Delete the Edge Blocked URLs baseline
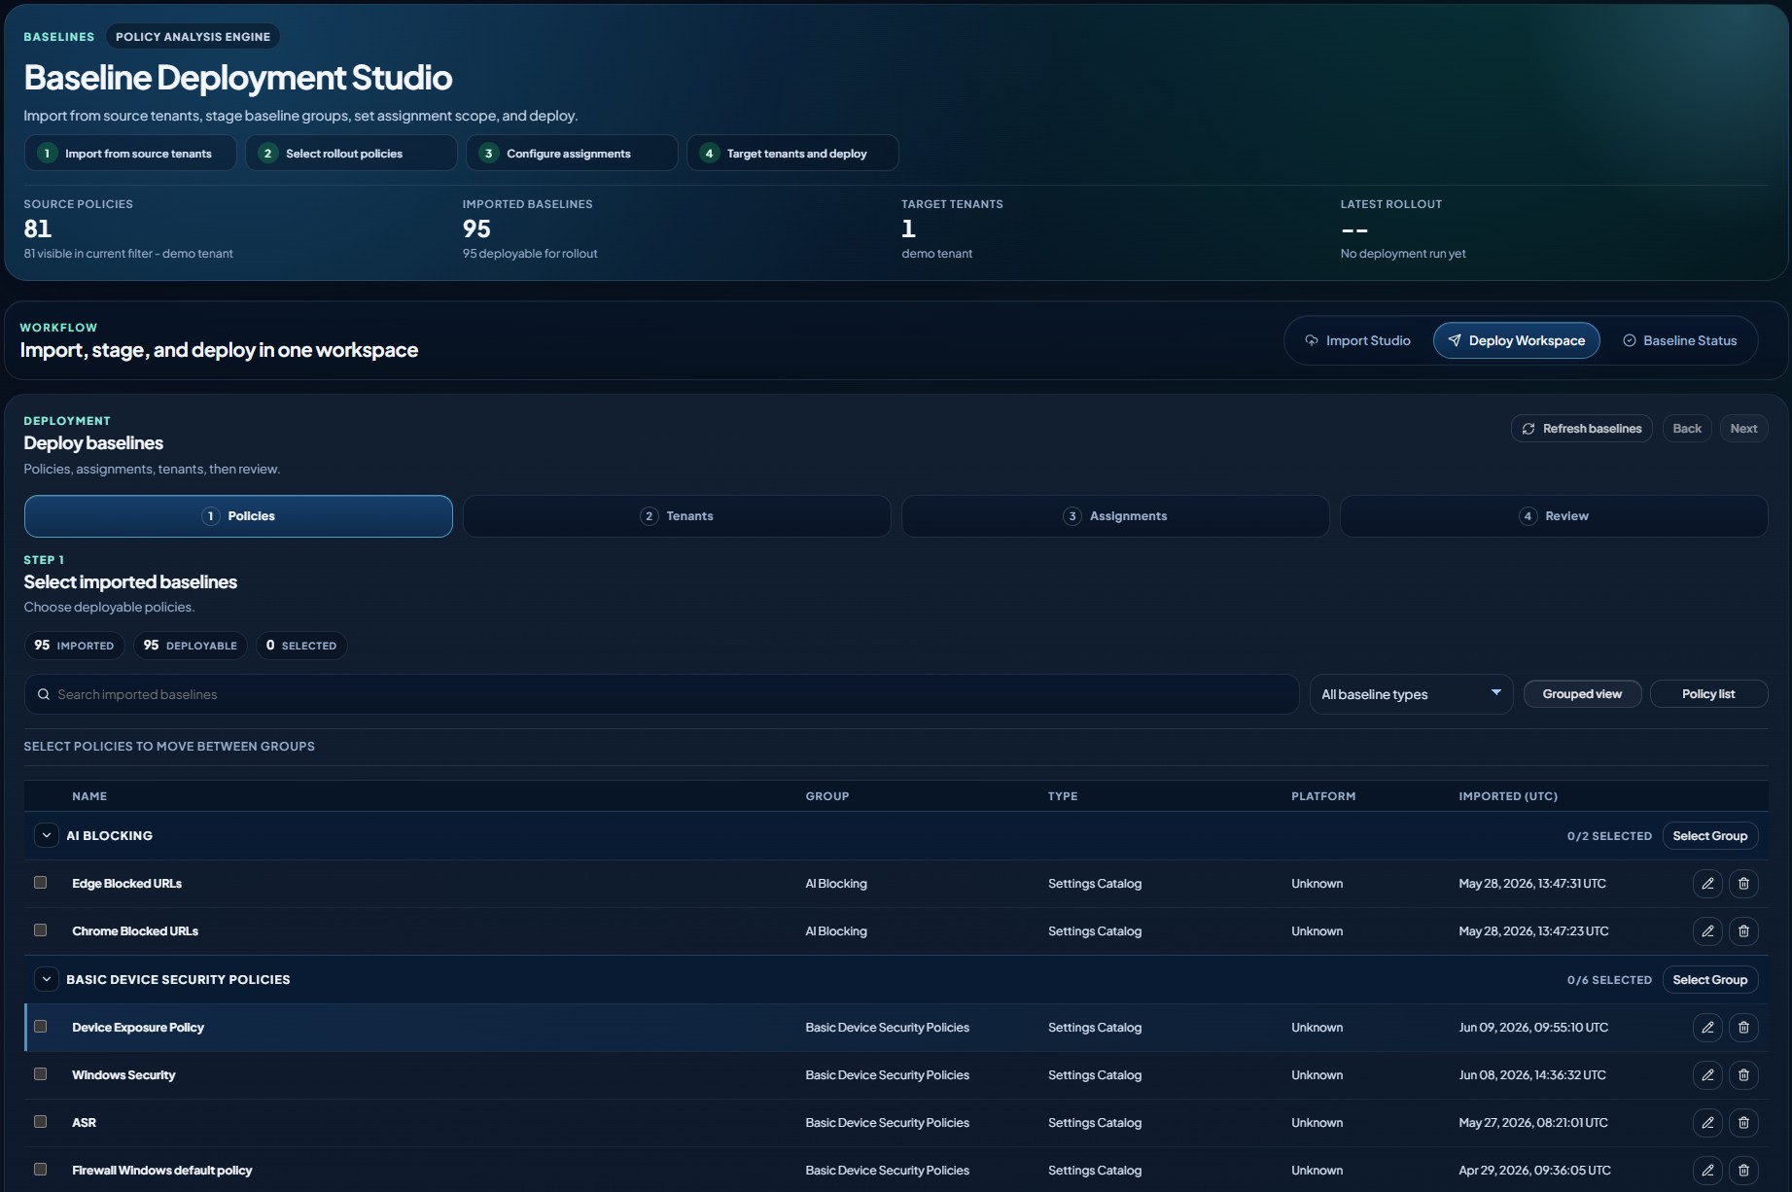Image resolution: width=1792 pixels, height=1192 pixels. [x=1743, y=884]
